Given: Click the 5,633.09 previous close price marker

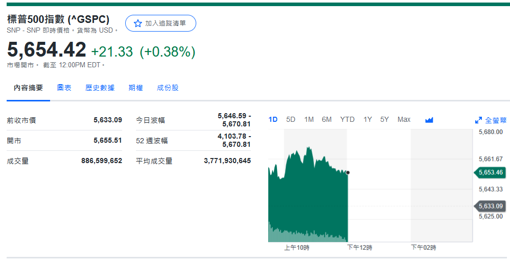Looking at the screenshot, I should (x=491, y=206).
